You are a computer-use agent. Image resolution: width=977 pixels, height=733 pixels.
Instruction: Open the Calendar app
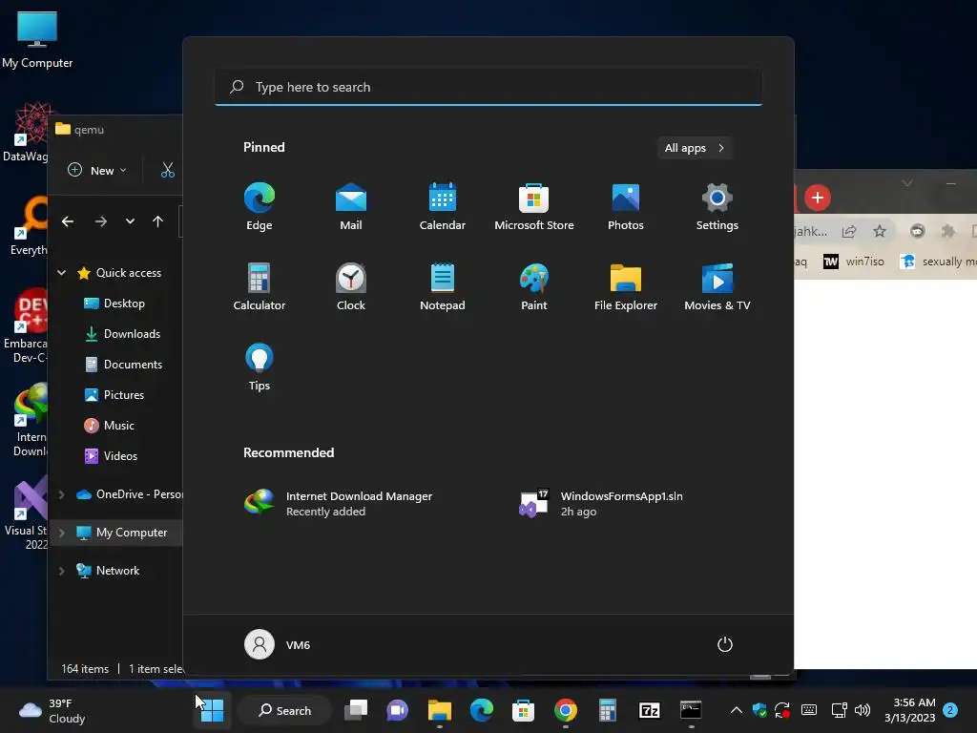point(443,206)
